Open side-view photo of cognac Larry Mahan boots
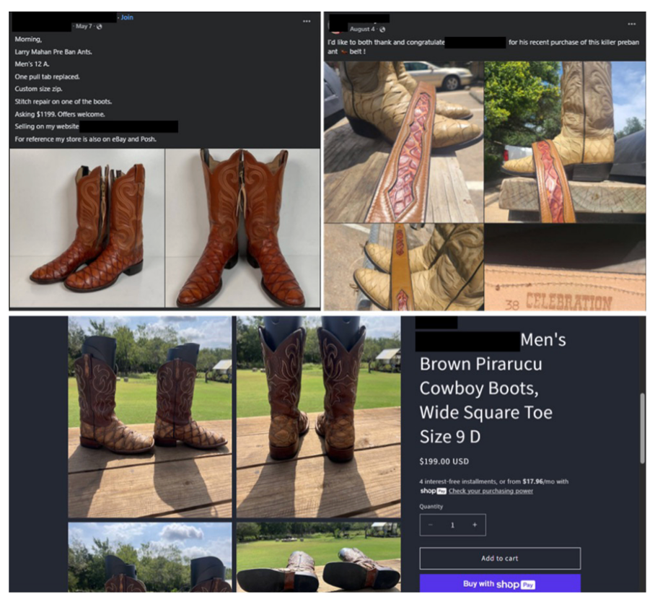 pyautogui.click(x=87, y=227)
